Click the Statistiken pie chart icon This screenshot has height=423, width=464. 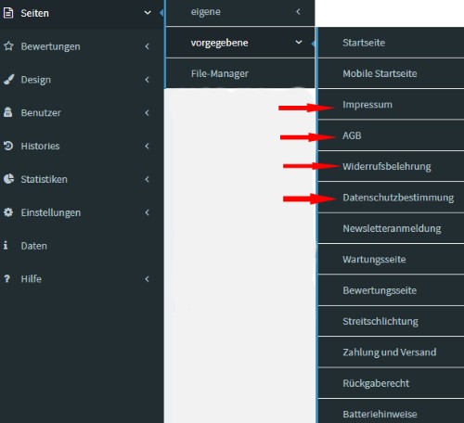8,179
